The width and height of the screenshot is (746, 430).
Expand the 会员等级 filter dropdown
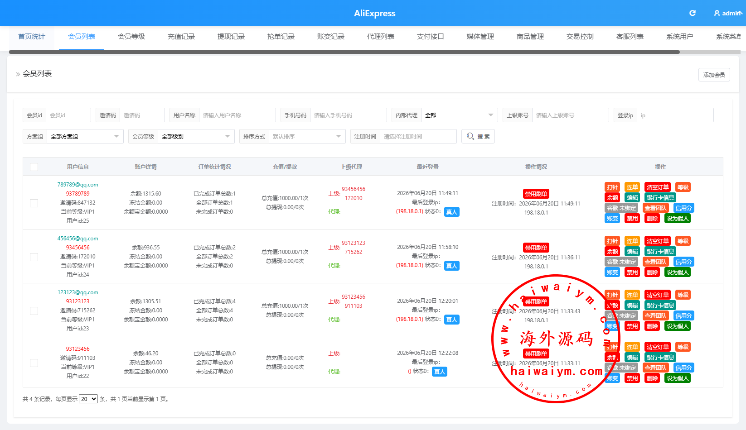[x=196, y=136]
